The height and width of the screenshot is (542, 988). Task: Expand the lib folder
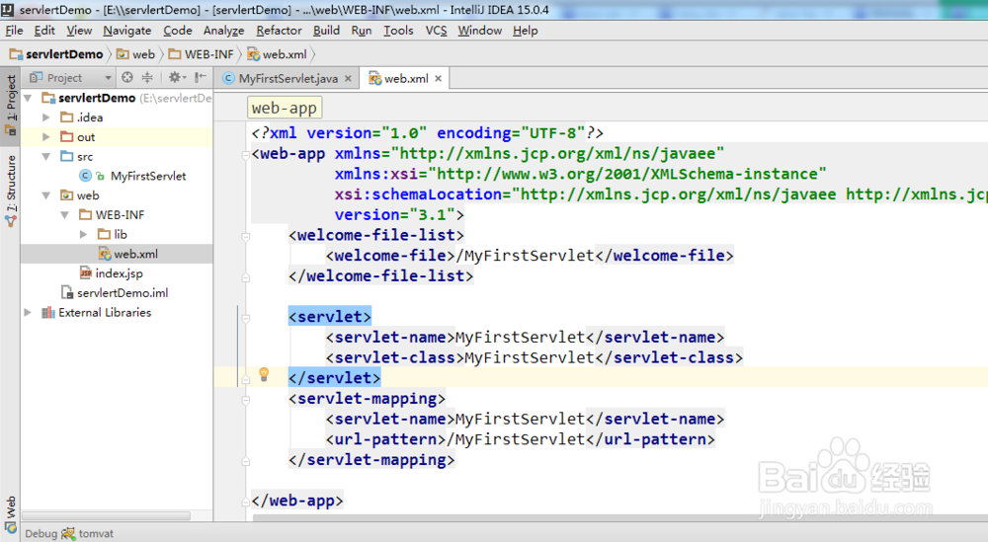coord(83,234)
